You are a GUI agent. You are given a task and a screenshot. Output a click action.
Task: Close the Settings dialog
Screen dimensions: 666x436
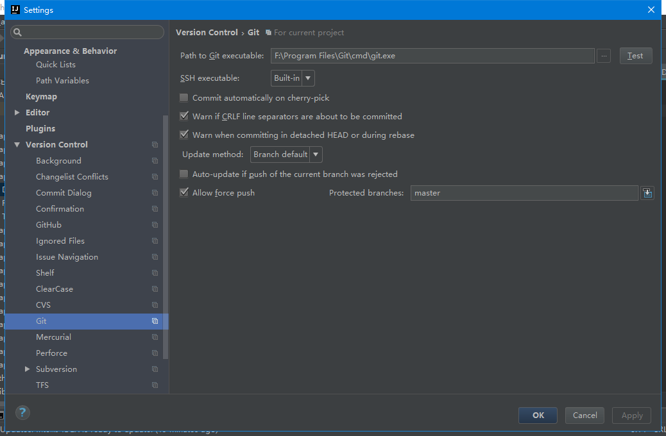click(651, 10)
